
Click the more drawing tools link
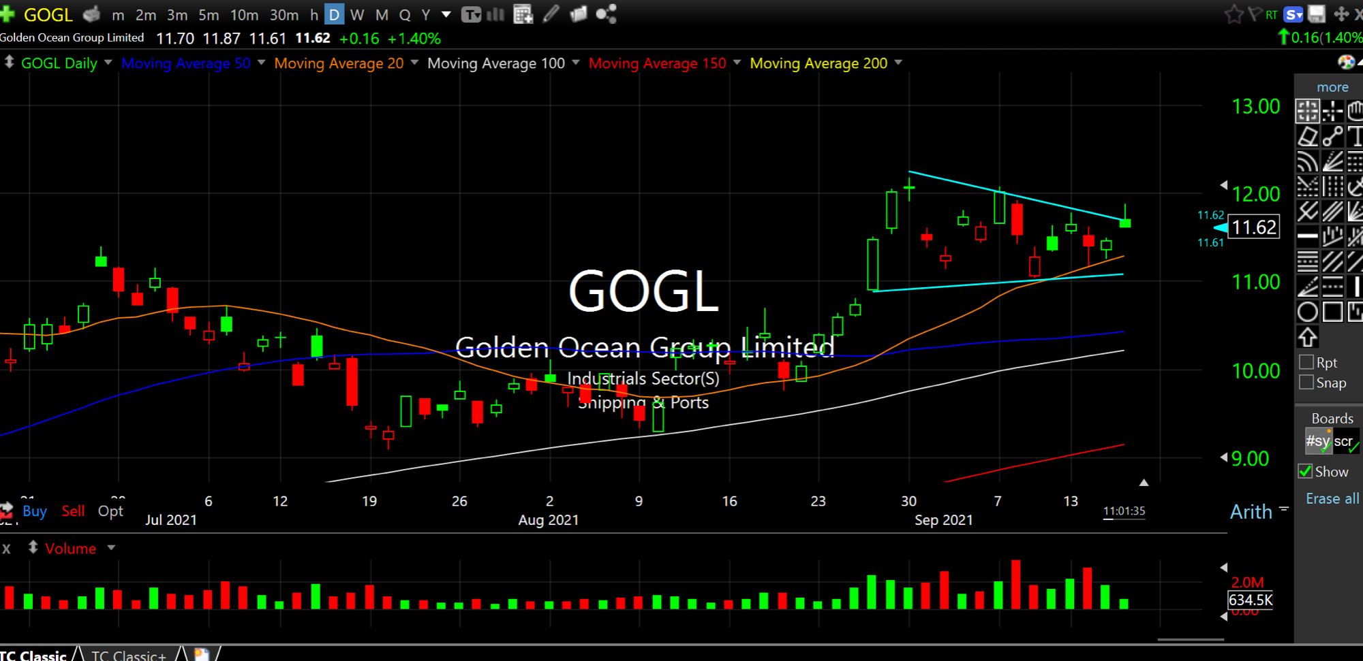(1332, 87)
